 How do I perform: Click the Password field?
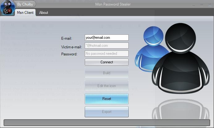tap(107, 54)
